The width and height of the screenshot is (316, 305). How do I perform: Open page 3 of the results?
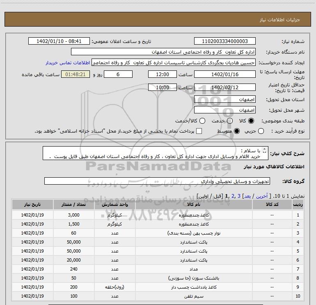(239, 196)
